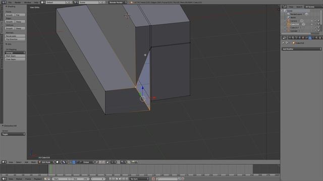The width and height of the screenshot is (323, 181).
Task: Open the timeline Playback menu
Action: [x=38, y=179]
